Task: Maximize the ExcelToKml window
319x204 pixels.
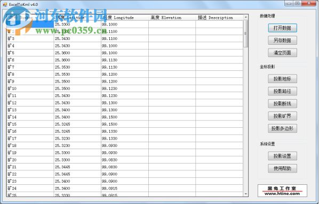Action: (x=297, y=3)
